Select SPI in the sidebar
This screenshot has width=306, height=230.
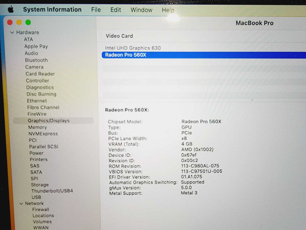point(34,179)
